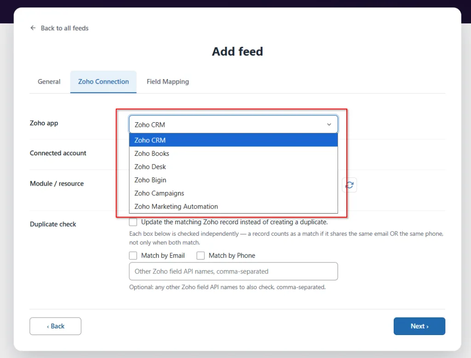Click the refresh modules icon
This screenshot has width=471, height=358.
(350, 185)
